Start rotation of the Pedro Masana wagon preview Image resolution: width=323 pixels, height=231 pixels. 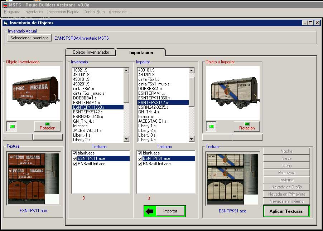(x=47, y=127)
